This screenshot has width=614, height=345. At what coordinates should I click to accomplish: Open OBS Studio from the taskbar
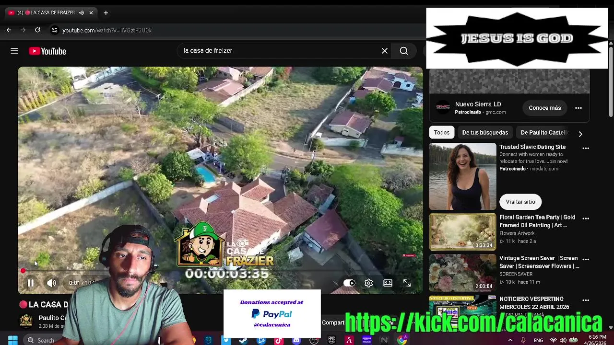[314, 340]
